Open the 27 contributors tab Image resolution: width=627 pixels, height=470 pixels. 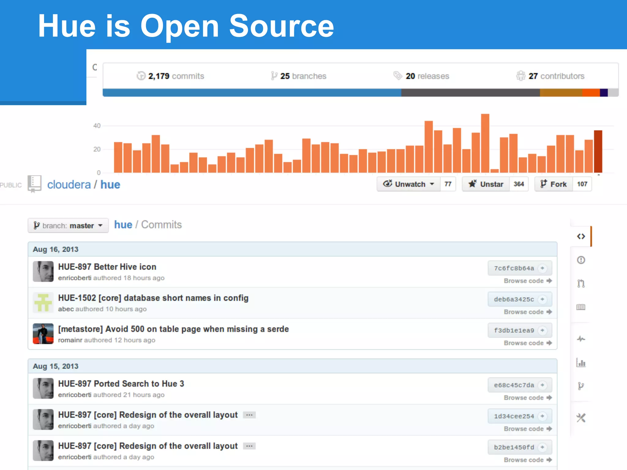[x=550, y=76]
